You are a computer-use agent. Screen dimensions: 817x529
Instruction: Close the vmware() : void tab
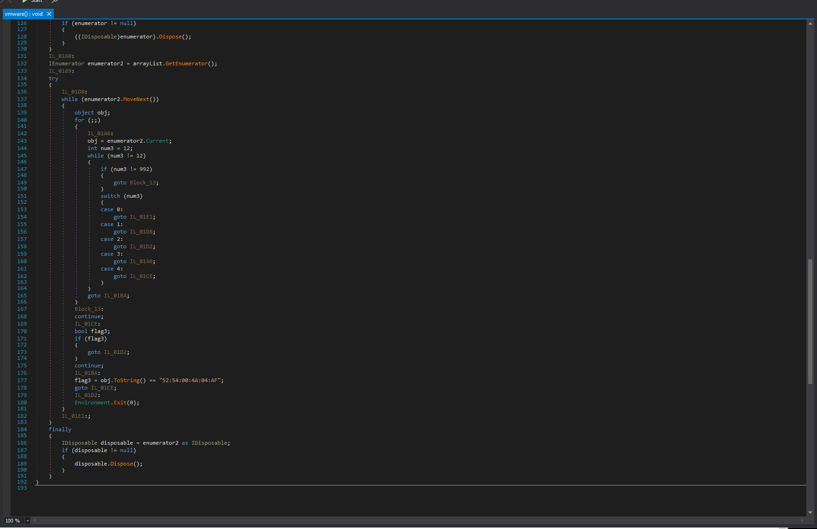[49, 14]
